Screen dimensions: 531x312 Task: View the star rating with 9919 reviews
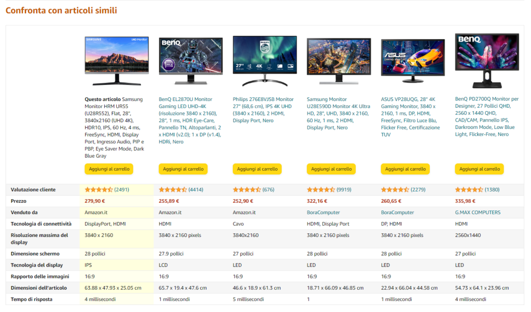320,190
